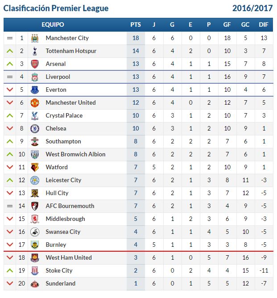
Task: Click the Arsenal cannon crest
Action: click(x=35, y=64)
